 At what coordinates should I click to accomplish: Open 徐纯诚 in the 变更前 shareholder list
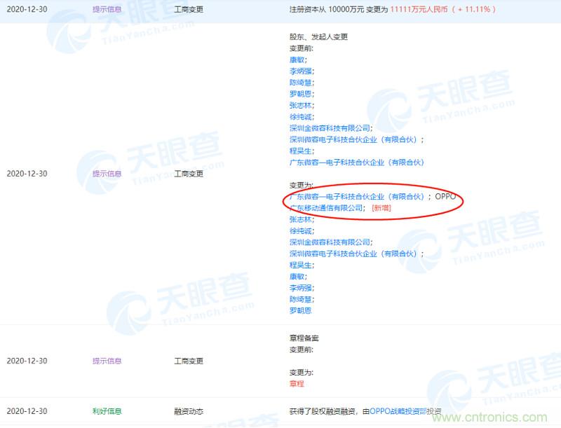click(301, 117)
